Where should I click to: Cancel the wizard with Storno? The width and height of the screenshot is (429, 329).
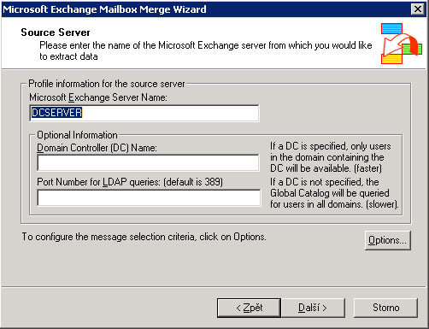385,308
